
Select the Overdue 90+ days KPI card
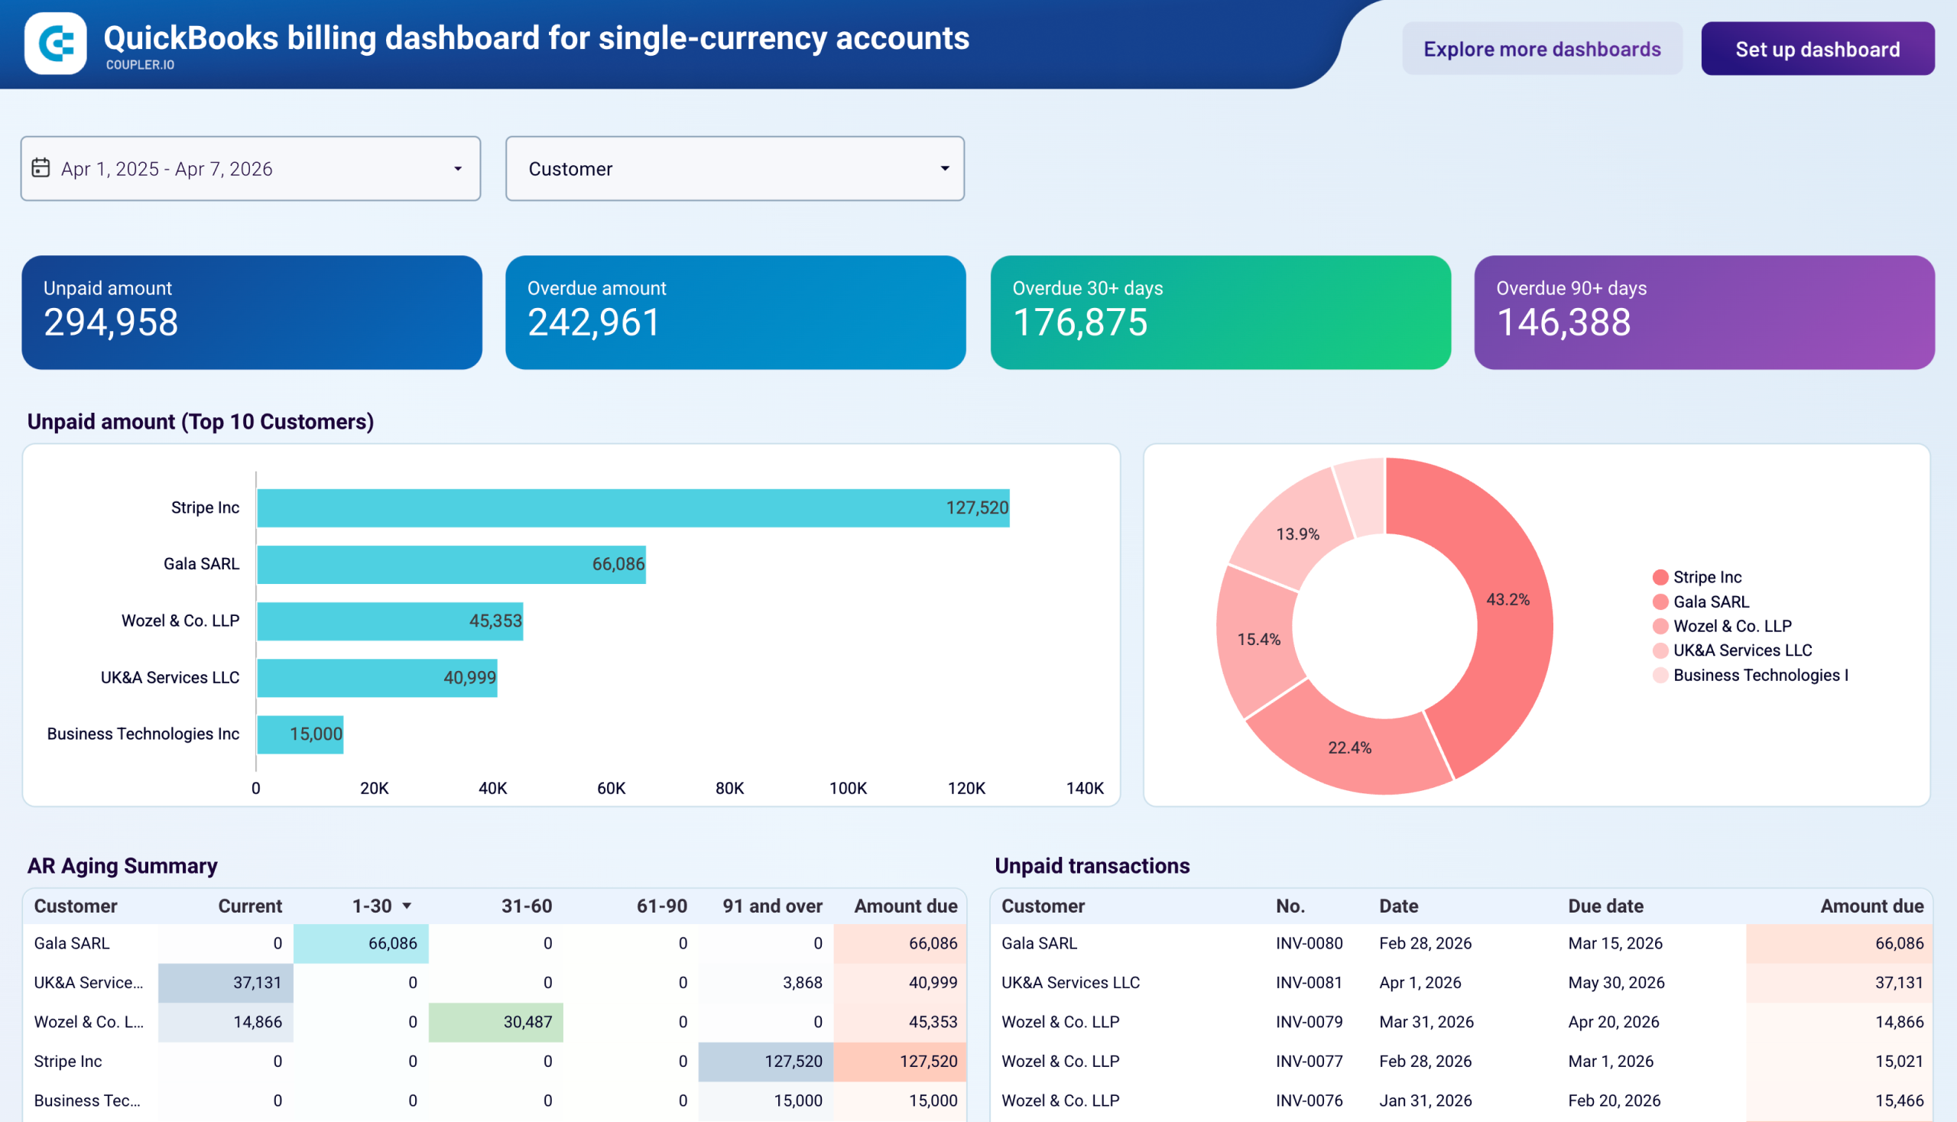click(1703, 311)
